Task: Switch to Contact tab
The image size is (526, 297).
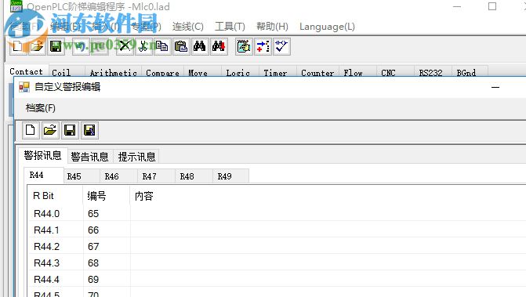Action: coord(27,71)
